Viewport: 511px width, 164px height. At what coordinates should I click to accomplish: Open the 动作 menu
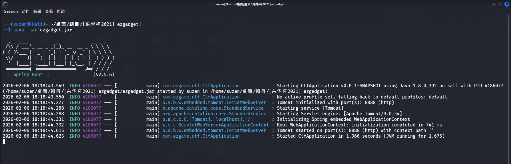26,11
